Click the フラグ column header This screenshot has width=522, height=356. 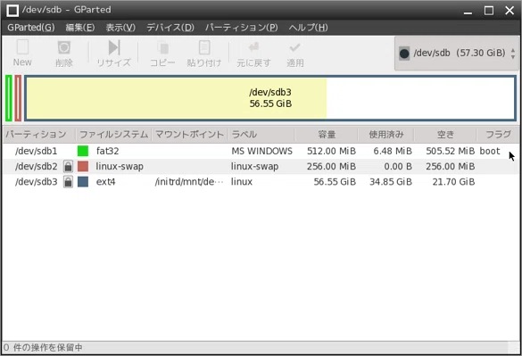coord(498,135)
